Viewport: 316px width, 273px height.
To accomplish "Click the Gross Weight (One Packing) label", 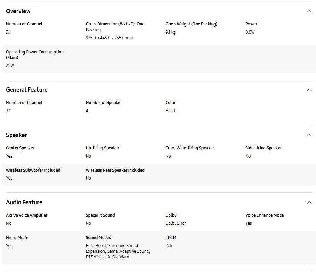I will 191,24.
